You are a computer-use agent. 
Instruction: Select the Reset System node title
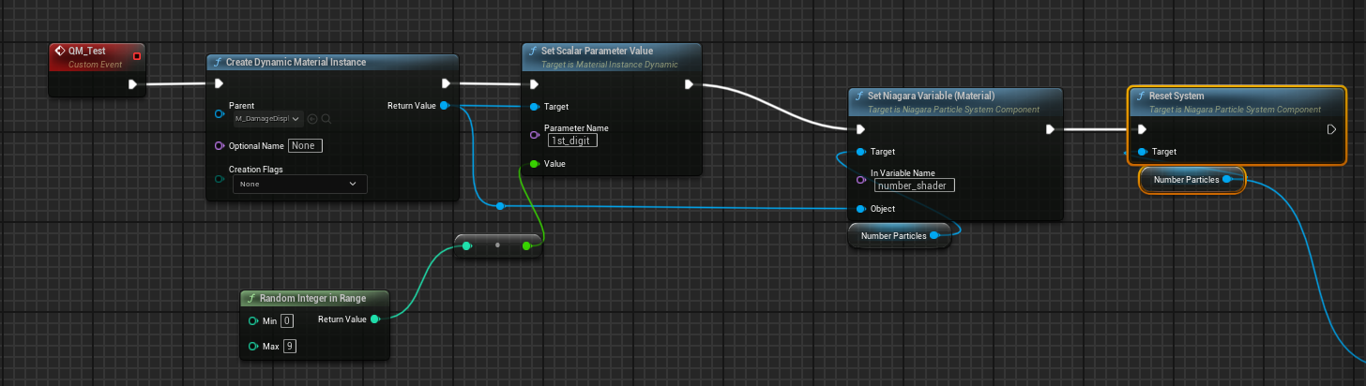tap(1176, 96)
